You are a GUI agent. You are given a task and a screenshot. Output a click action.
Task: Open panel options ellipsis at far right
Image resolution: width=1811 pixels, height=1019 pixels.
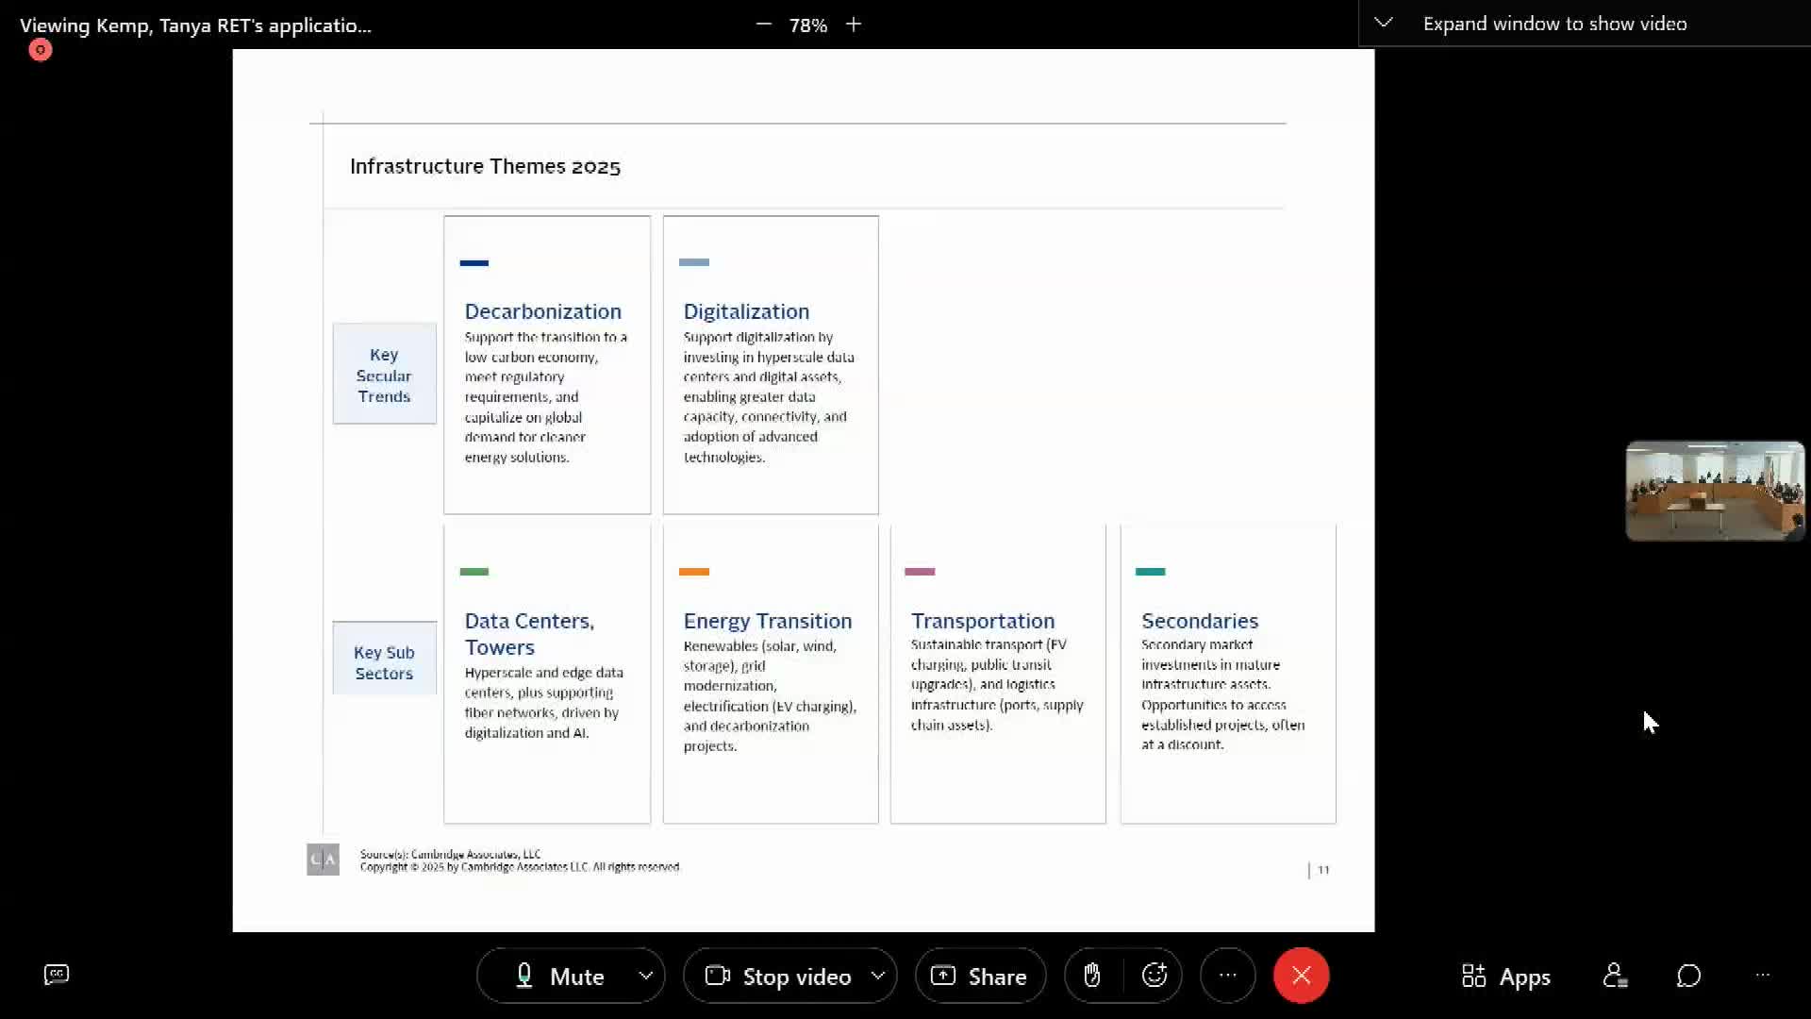(1762, 976)
